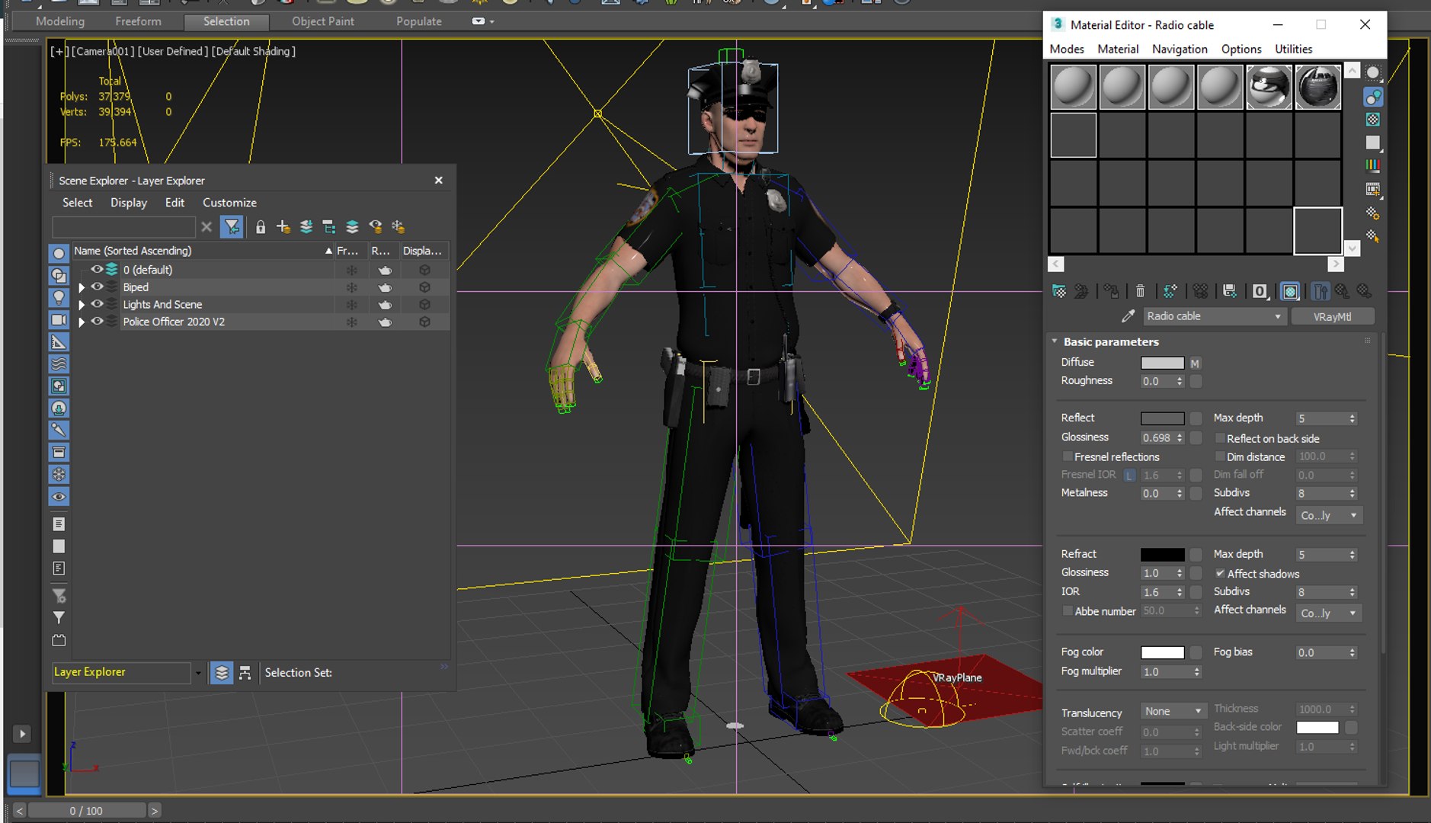Close the Scene Explorer panel
Viewport: 1431px width, 823px height.
(438, 181)
